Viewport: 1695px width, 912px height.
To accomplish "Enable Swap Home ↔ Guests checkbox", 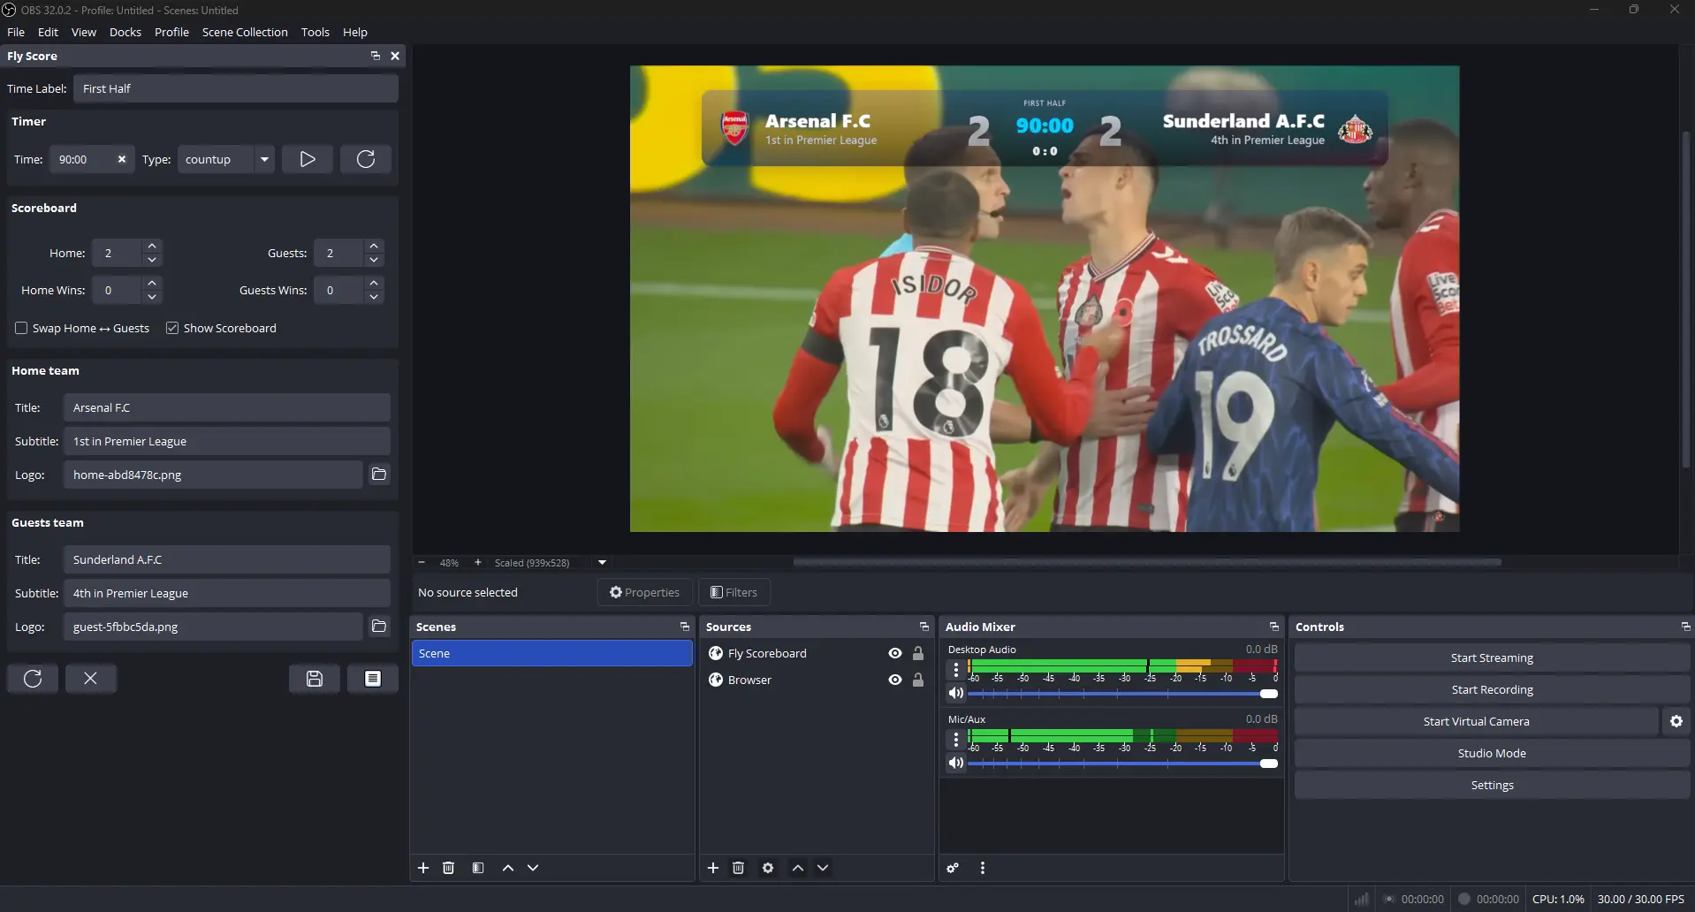I will coord(21,328).
